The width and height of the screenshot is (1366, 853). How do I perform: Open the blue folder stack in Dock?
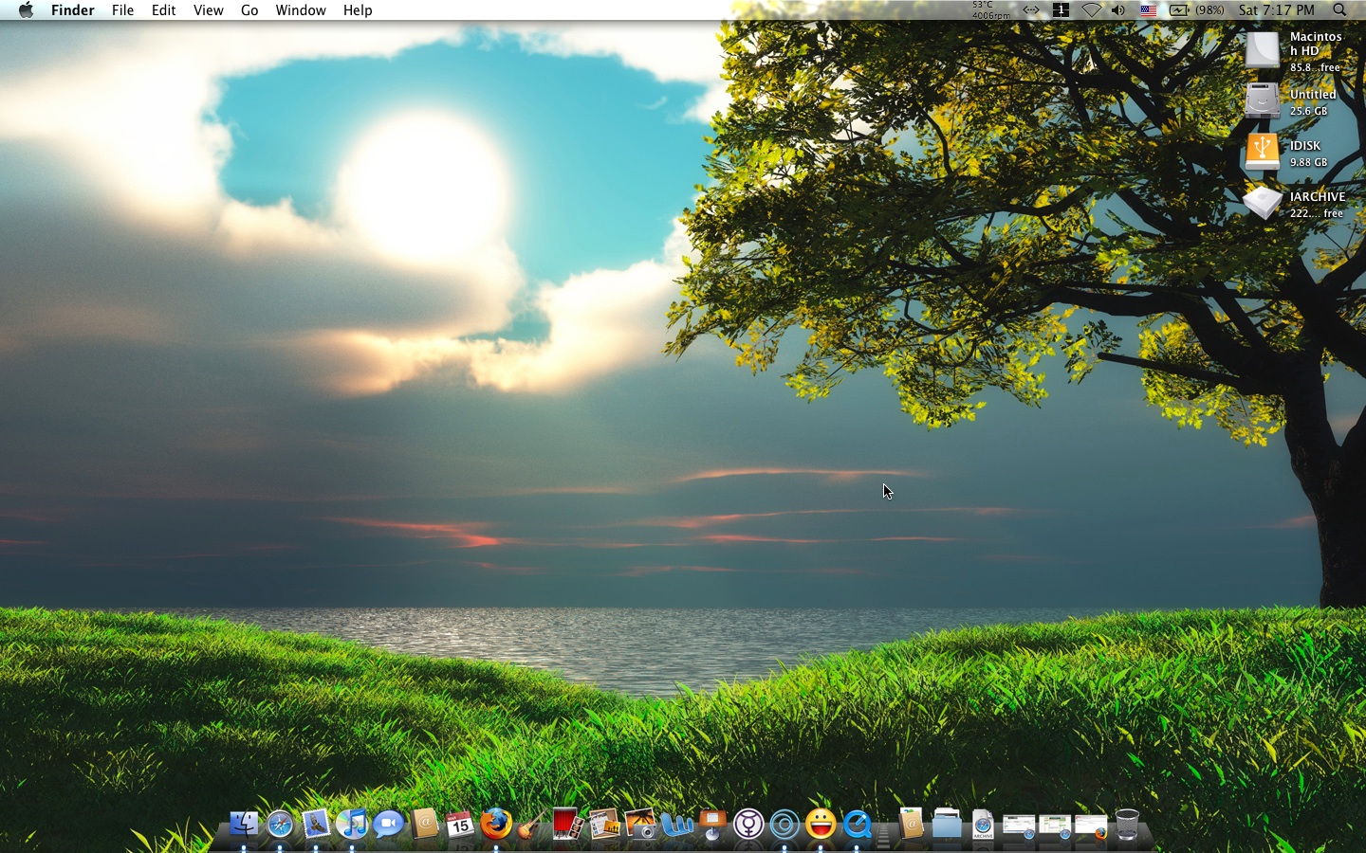coord(947,824)
